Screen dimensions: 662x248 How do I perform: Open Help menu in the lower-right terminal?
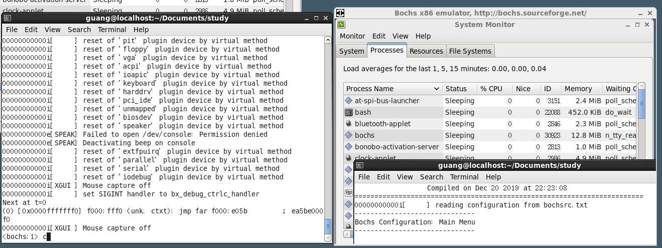tap(493, 177)
